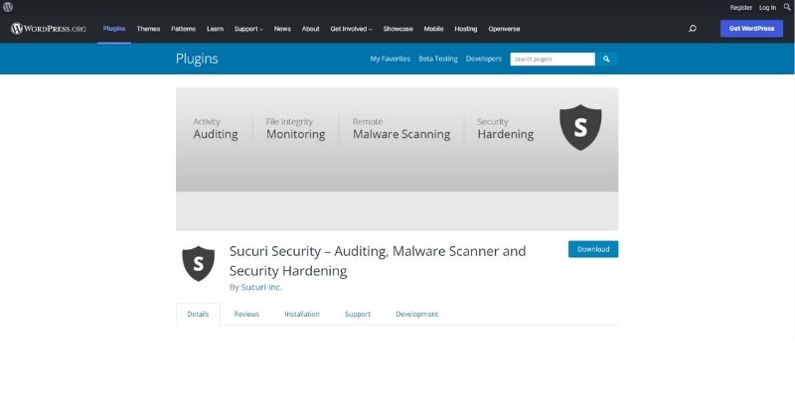795x397 pixels.
Task: Expand the Get Involved dropdown menu
Action: pos(351,29)
